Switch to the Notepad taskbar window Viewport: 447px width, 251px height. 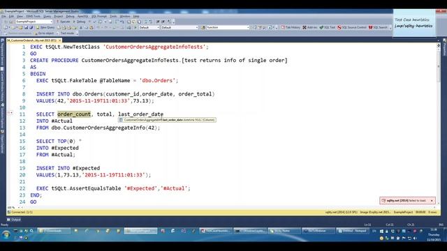point(352,231)
